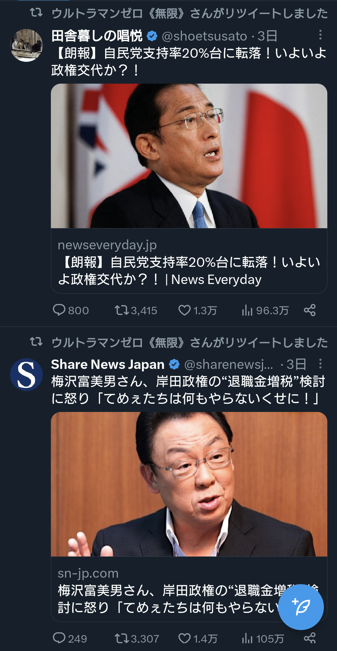Image resolution: width=337 pixels, height=651 pixels.
Task: Retweet the post with 3,307 retweets
Action: [x=137, y=639]
